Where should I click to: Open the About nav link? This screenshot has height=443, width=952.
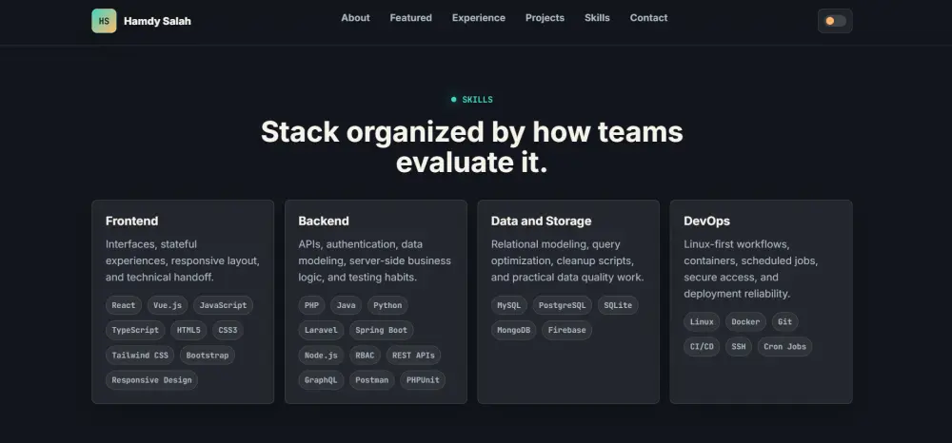coord(355,17)
